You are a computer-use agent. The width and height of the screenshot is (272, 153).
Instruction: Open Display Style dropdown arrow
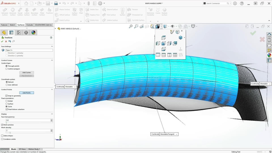tap(168, 26)
